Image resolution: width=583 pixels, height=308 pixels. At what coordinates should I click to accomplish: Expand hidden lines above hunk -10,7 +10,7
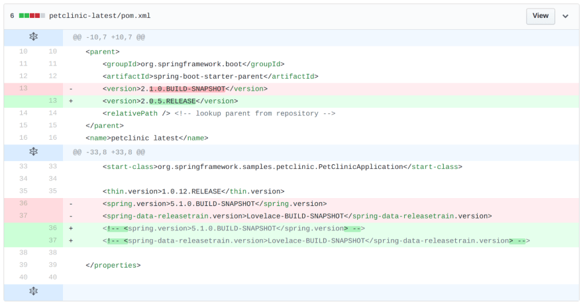(34, 37)
